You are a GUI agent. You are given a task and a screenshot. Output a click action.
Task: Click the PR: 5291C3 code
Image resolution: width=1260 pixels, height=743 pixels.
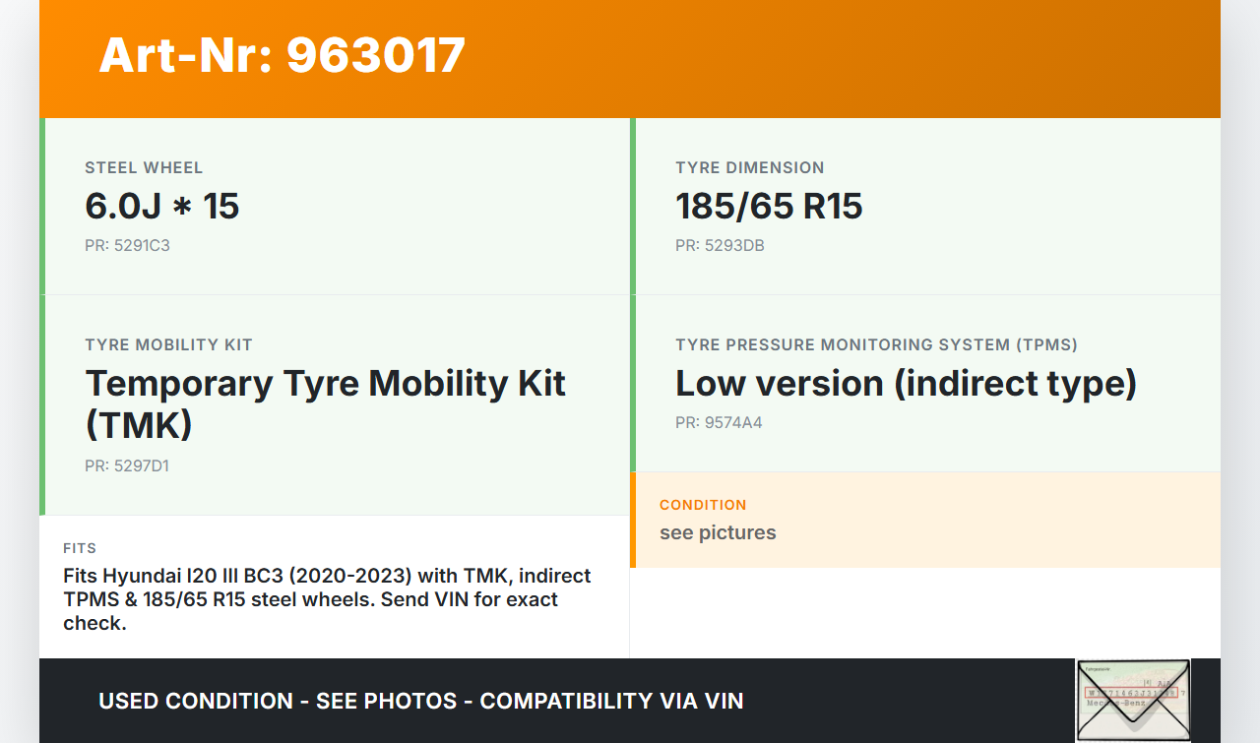(127, 246)
